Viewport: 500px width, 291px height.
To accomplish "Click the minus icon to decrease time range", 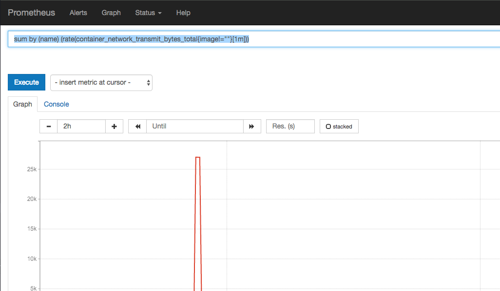I will tap(49, 127).
